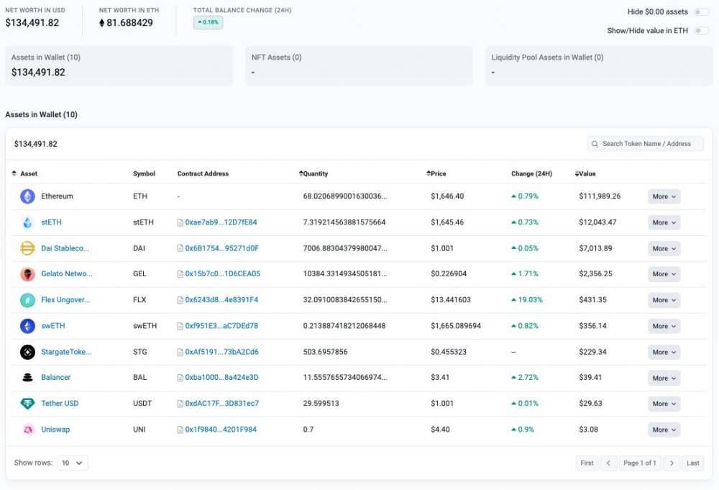Click the swETH token logo icon
The height and width of the screenshot is (490, 719).
(x=27, y=326)
